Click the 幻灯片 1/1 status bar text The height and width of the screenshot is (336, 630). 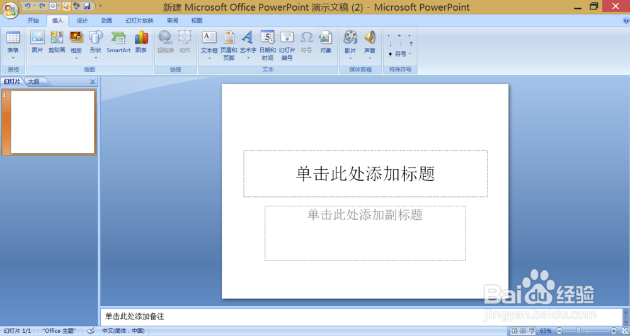(17, 331)
